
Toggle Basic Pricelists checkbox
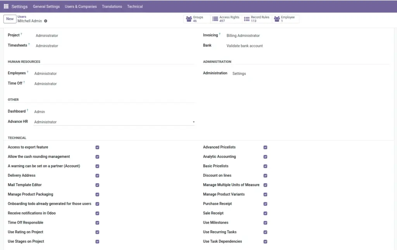tap(265, 166)
